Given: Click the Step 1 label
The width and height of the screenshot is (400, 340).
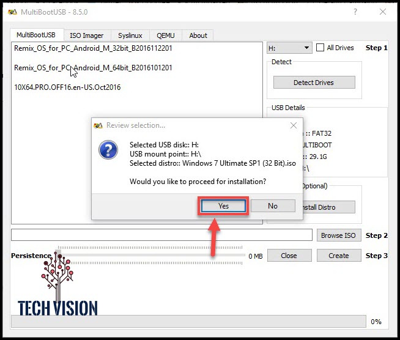Looking at the screenshot, I should (377, 48).
